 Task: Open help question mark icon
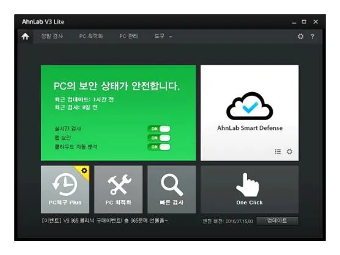coord(312,37)
